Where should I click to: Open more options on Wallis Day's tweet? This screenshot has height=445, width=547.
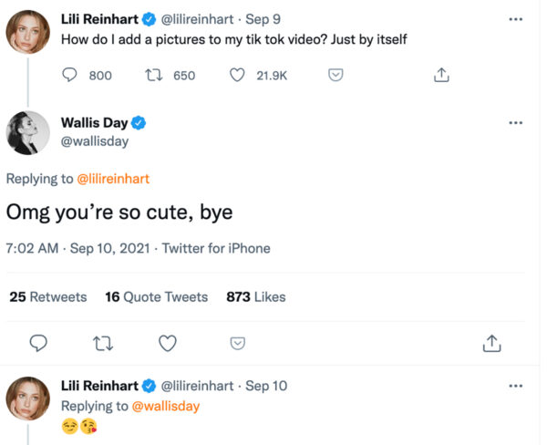pos(516,123)
